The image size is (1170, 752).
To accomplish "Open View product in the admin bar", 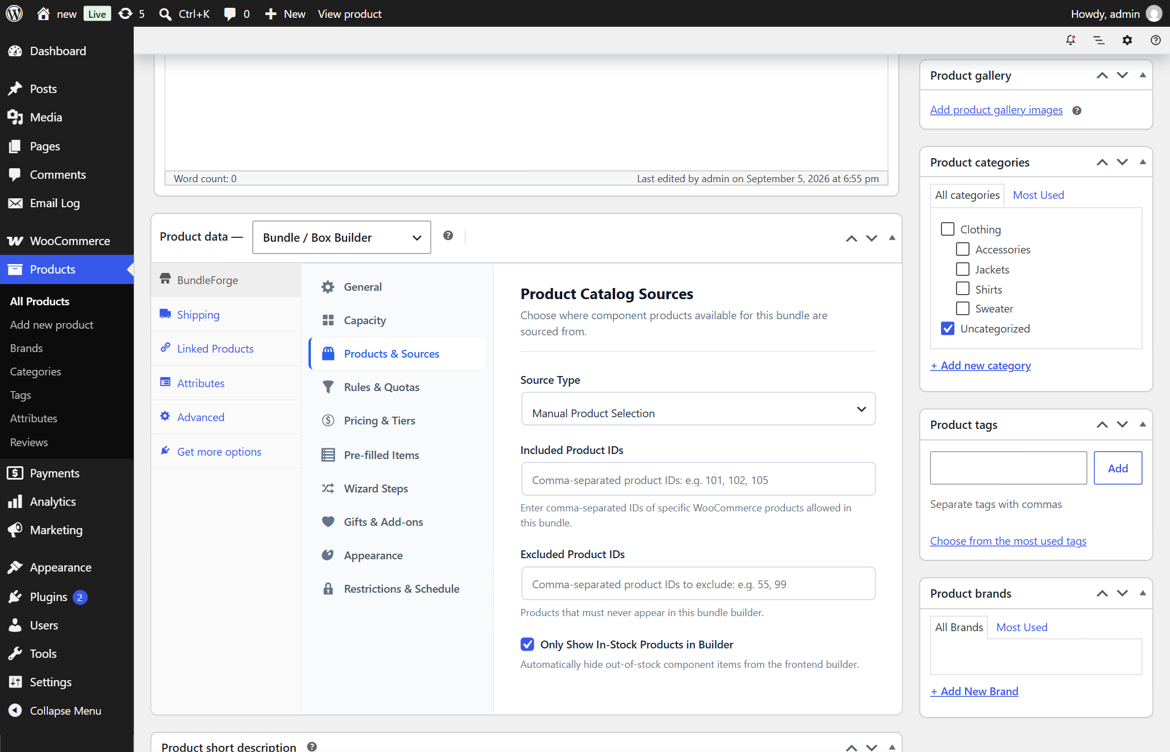I will tap(350, 14).
